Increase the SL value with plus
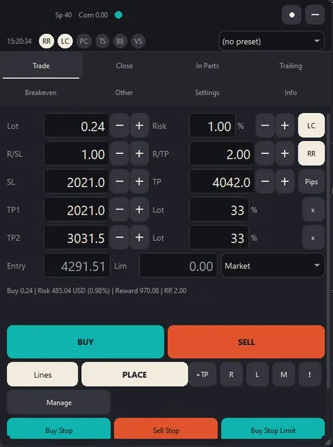 pyautogui.click(x=139, y=182)
